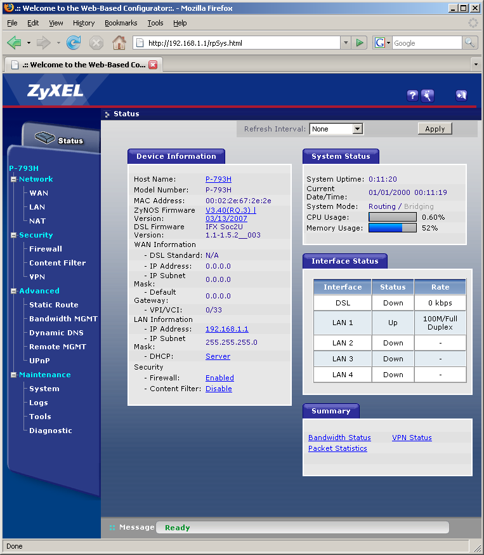Click the Firefox forward arrow button
The width and height of the screenshot is (484, 555).
click(x=44, y=43)
